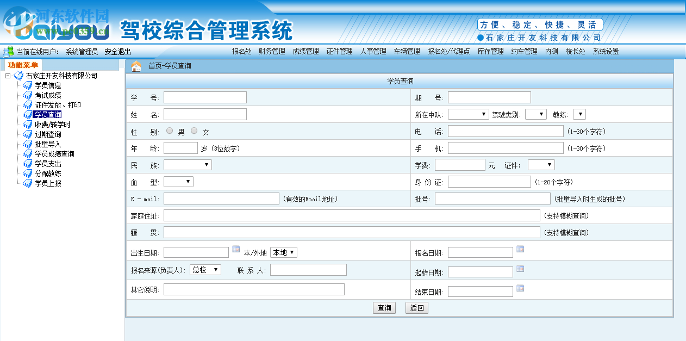
Task: Open the 出生日期 calendar picker icon
Action: [x=235, y=249]
